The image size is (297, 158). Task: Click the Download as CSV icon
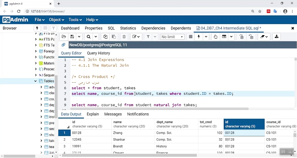(x=277, y=37)
